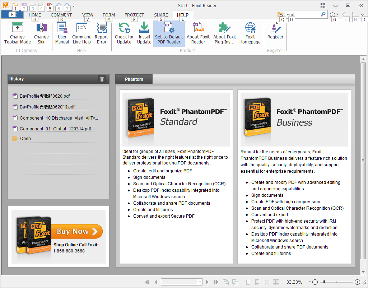Click the new document star icon
Viewport: 368px width, 288px height.
(50, 6)
